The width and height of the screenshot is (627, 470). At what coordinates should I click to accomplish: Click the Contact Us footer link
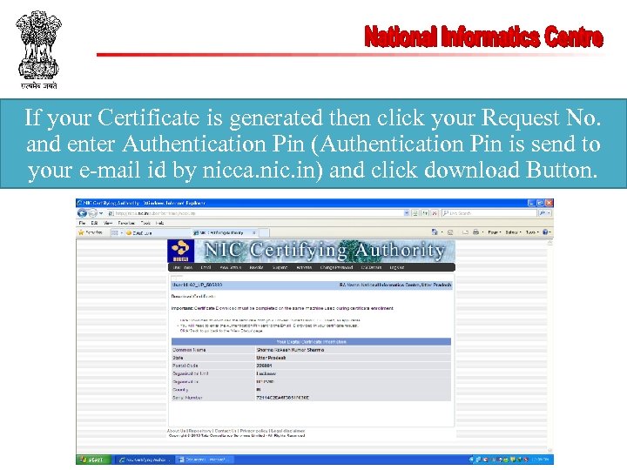[226, 431]
